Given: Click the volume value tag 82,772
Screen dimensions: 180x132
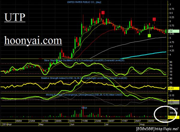Looking at the screenshot, I should pyautogui.click(x=173, y=117).
